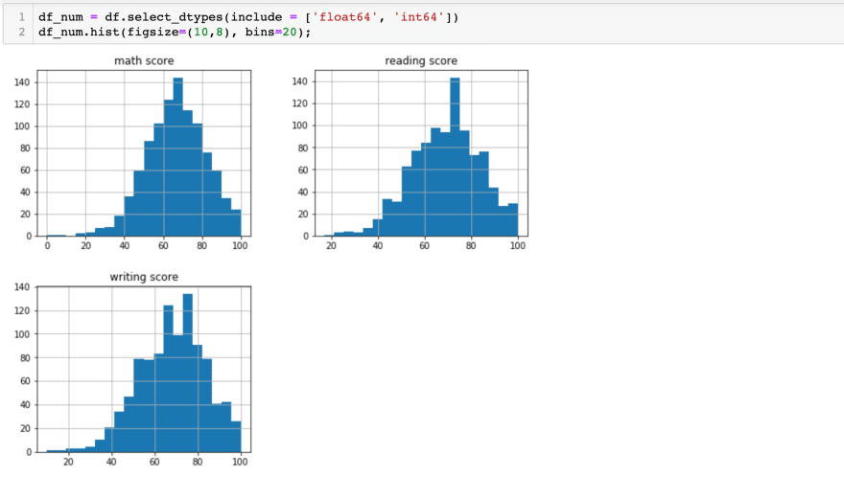
Task: Click the bins=20 argument in code
Action: point(270,33)
